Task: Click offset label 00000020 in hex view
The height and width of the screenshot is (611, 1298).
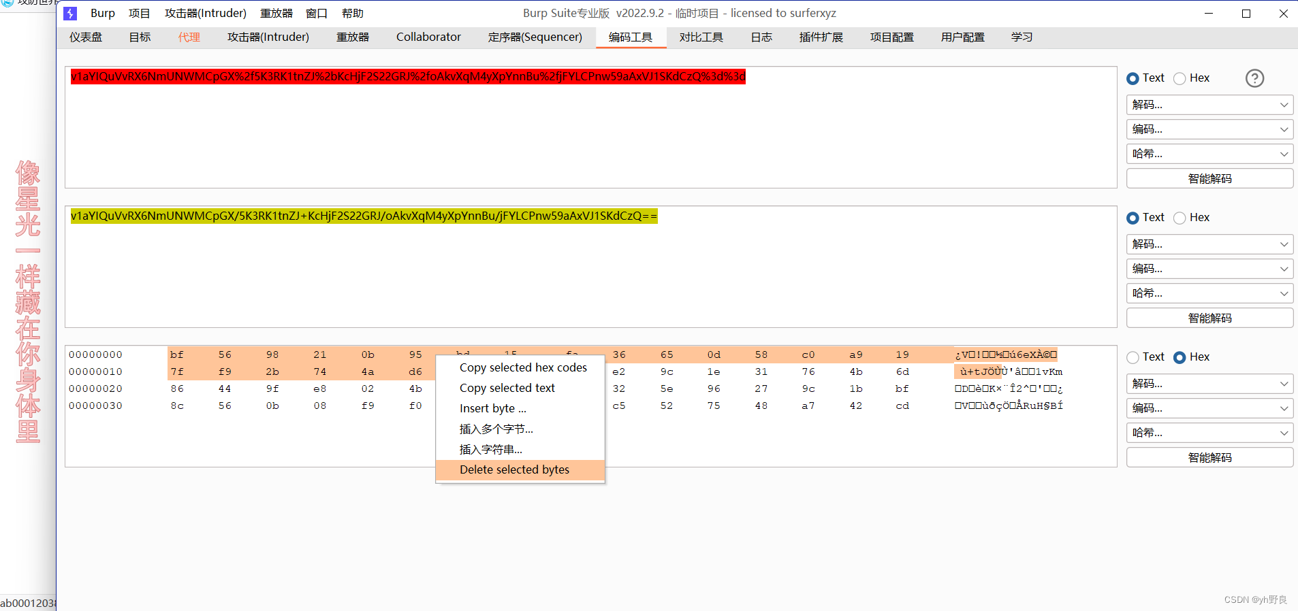Action: pyautogui.click(x=96, y=389)
